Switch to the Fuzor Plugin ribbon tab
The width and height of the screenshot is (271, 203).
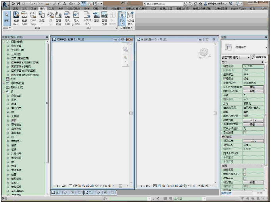pyautogui.click(x=238, y=8)
